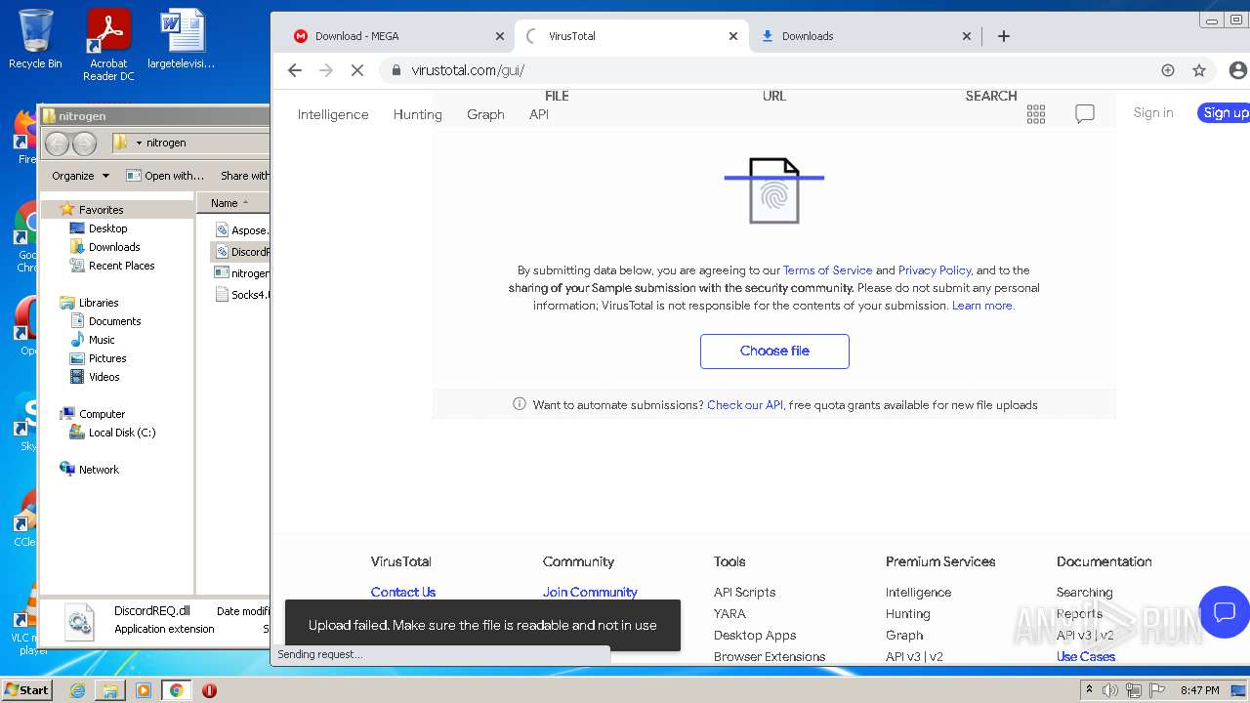Viewport: 1250px width, 703px height.
Task: Close the Downloads tab
Action: point(967,36)
